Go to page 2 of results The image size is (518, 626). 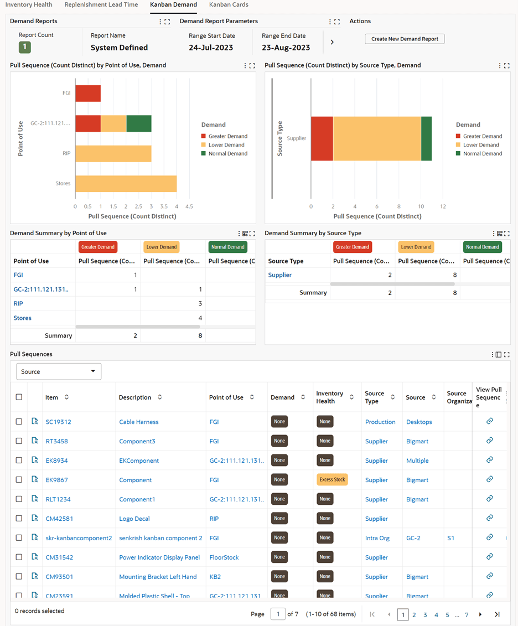click(415, 615)
